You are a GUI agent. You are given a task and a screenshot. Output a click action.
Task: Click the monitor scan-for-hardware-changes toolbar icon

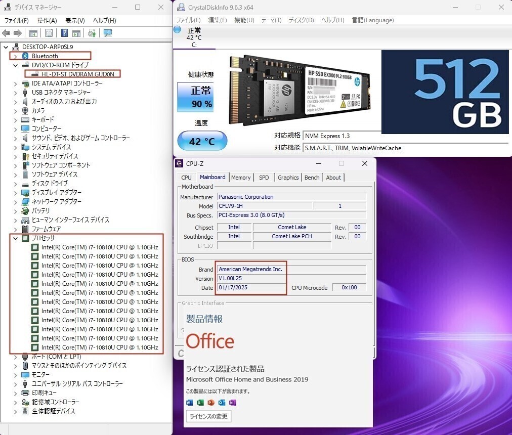(108, 33)
